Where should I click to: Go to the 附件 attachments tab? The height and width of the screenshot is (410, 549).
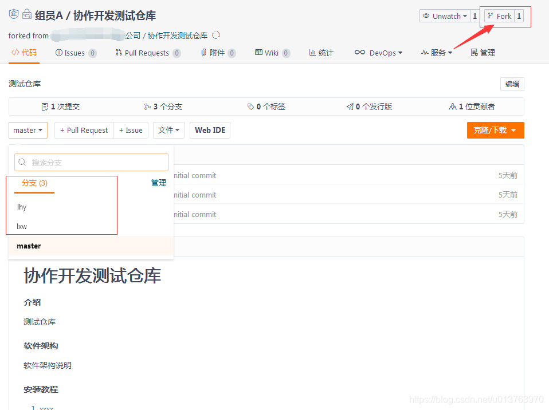pyautogui.click(x=218, y=53)
